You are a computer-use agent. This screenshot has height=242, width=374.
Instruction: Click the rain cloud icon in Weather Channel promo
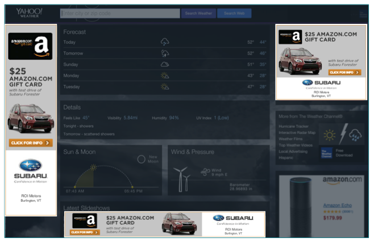[x=355, y=135]
